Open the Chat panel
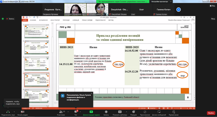Screen dimensions: 217x117 point(76,112)
